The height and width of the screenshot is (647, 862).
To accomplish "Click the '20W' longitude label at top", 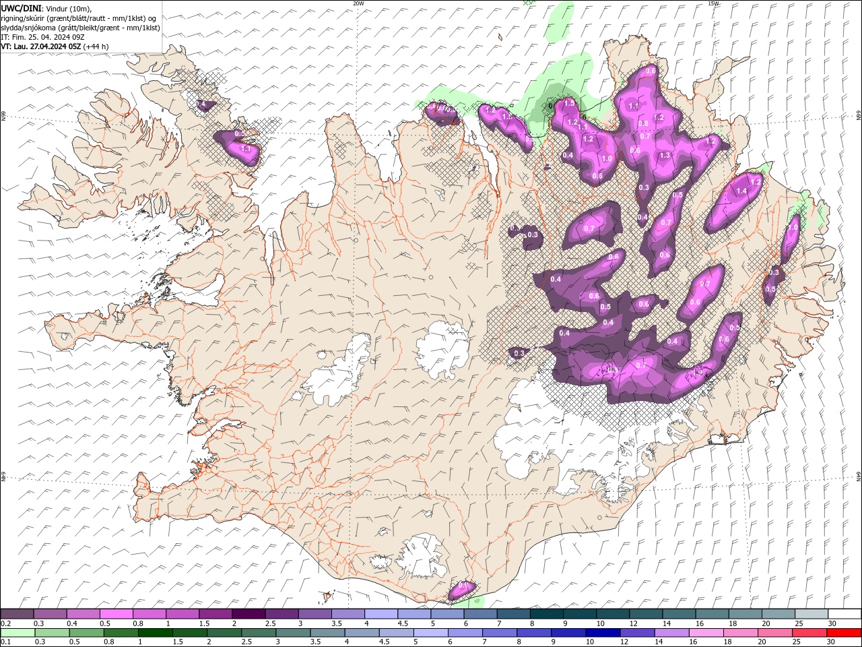I will pos(358,3).
